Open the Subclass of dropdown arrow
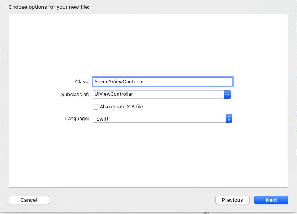Image resolution: width=297 pixels, height=214 pixels. (228, 94)
